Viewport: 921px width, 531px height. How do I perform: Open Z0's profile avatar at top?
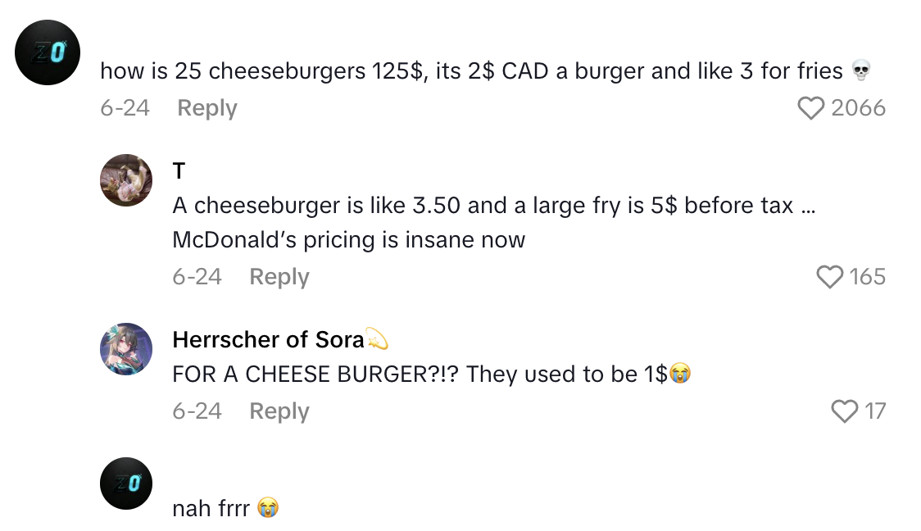pyautogui.click(x=47, y=52)
